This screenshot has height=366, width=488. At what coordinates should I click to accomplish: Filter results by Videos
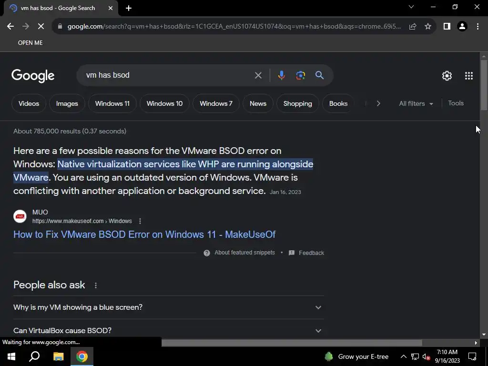pos(29,103)
